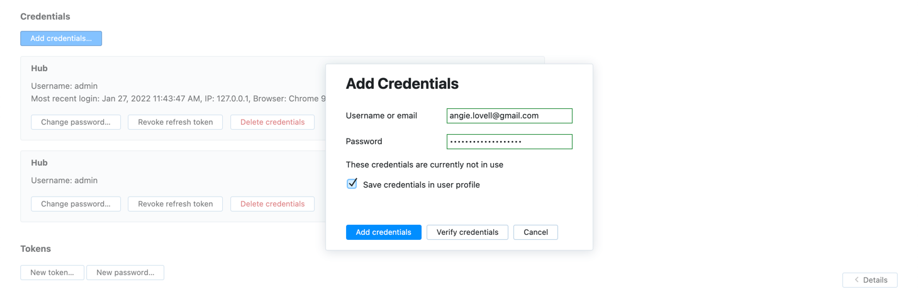Toggle the Save credentials in user profile checkbox
Image resolution: width=918 pixels, height=289 pixels.
coord(352,184)
